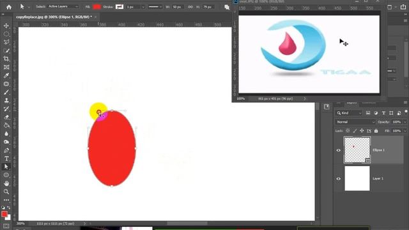Toggle pixel layer filter
The image size is (409, 230).
(x=368, y=113)
